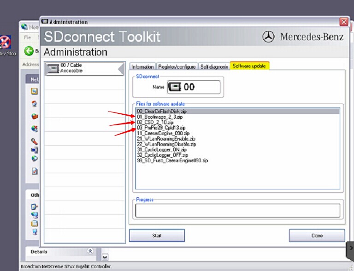Open My Network Places icon under Other Places
The width and height of the screenshot is (354, 271).
(35, 215)
